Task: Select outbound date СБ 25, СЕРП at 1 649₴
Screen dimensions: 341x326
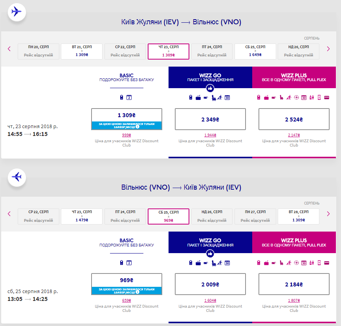Action: [255, 51]
